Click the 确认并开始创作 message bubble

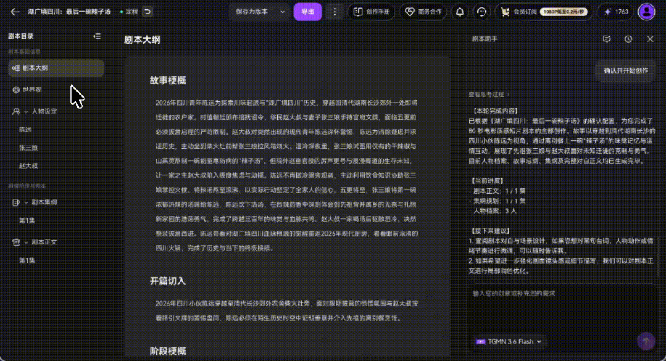626,71
